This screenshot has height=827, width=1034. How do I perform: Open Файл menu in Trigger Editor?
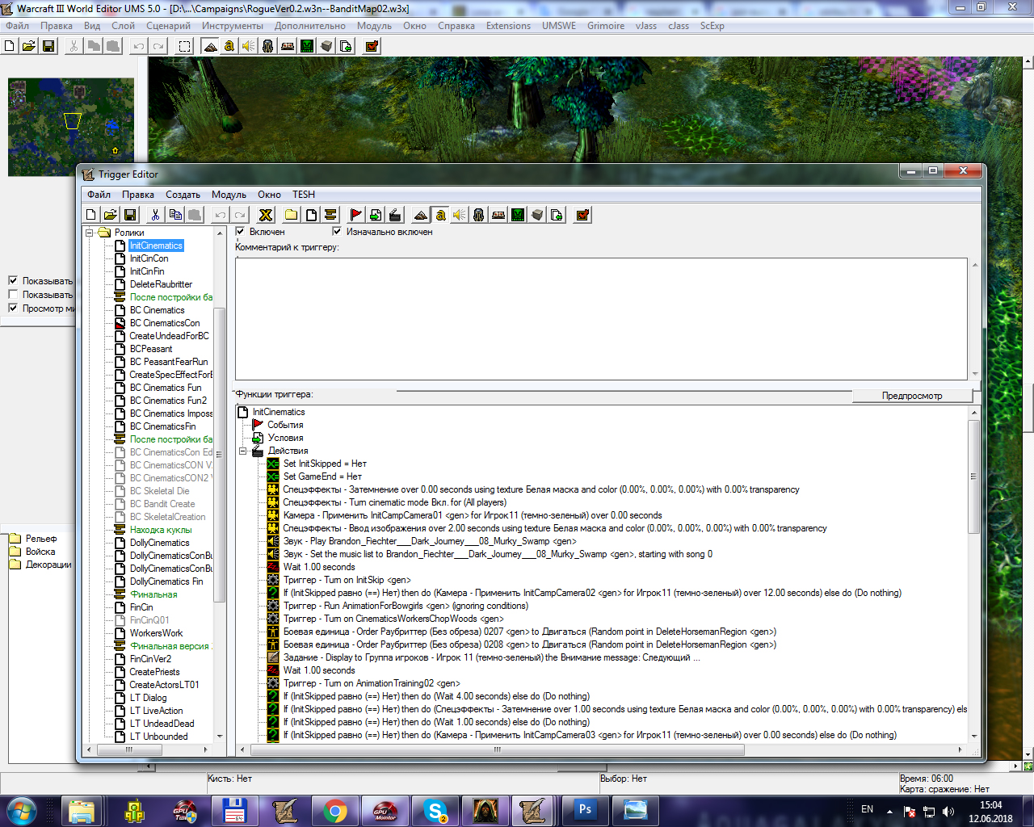click(x=99, y=195)
